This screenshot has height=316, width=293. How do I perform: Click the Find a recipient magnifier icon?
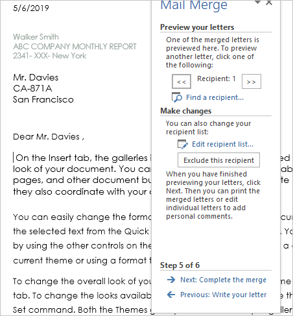pos(177,97)
